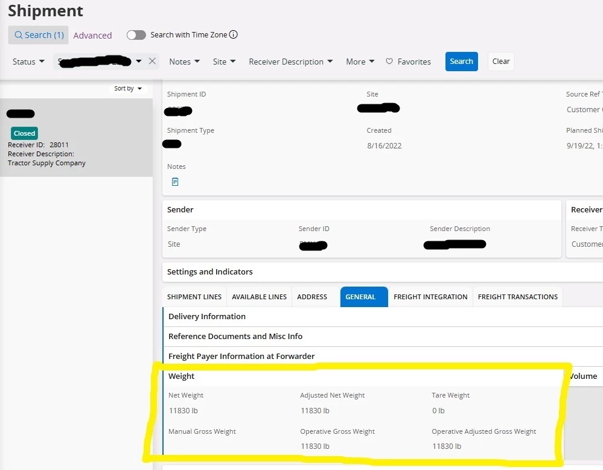The width and height of the screenshot is (603, 470).
Task: Click Adjusted Net Weight value 11830 lb
Action: [x=315, y=410]
